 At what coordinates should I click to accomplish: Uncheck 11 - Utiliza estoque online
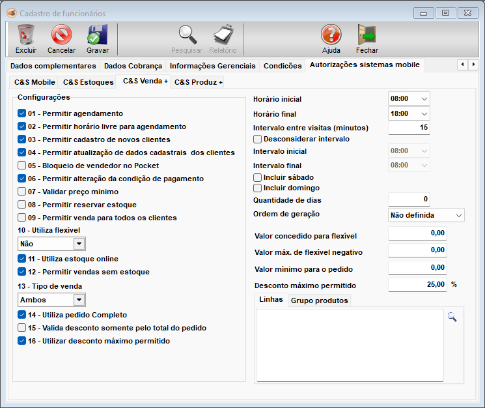click(x=21, y=259)
